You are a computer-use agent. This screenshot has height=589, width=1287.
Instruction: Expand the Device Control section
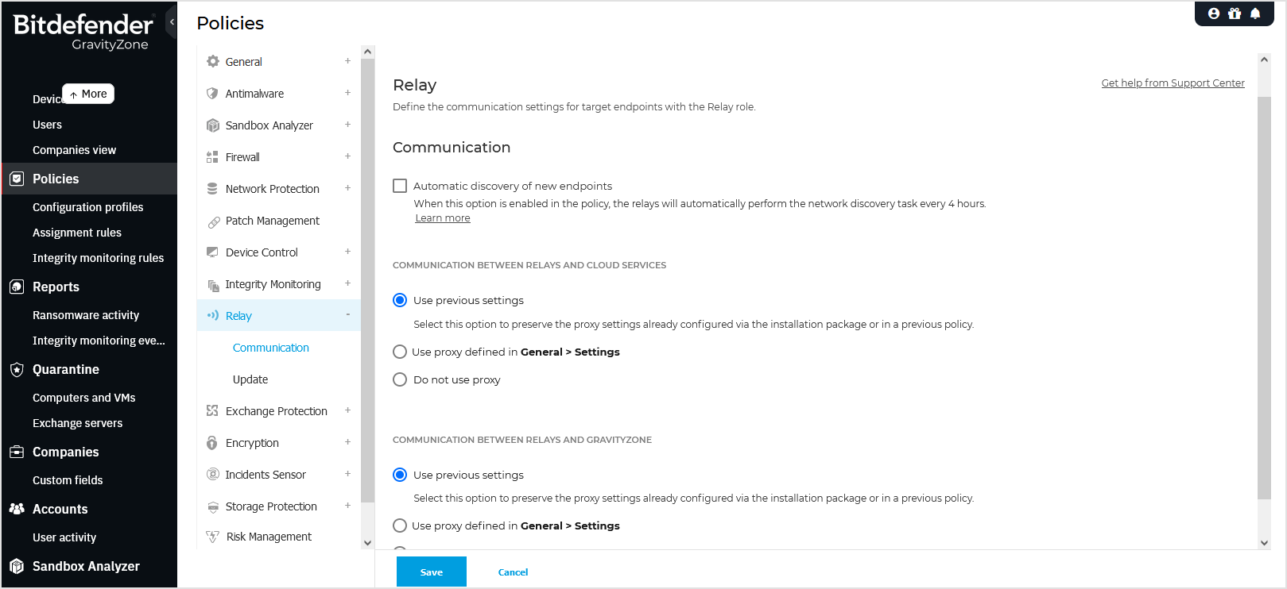(x=347, y=252)
